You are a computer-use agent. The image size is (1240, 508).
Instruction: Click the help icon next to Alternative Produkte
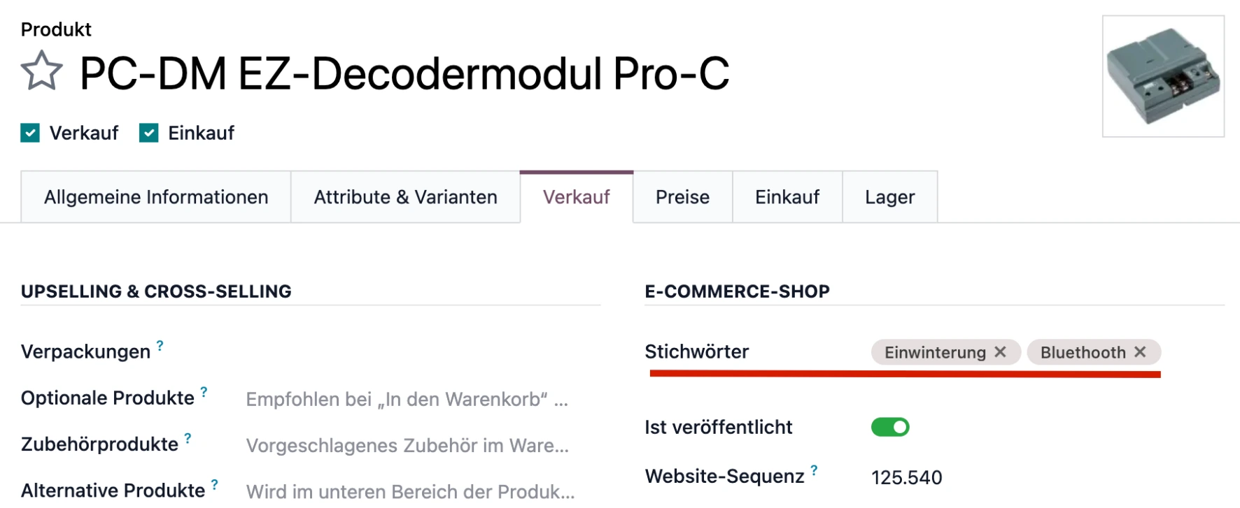pyautogui.click(x=216, y=483)
